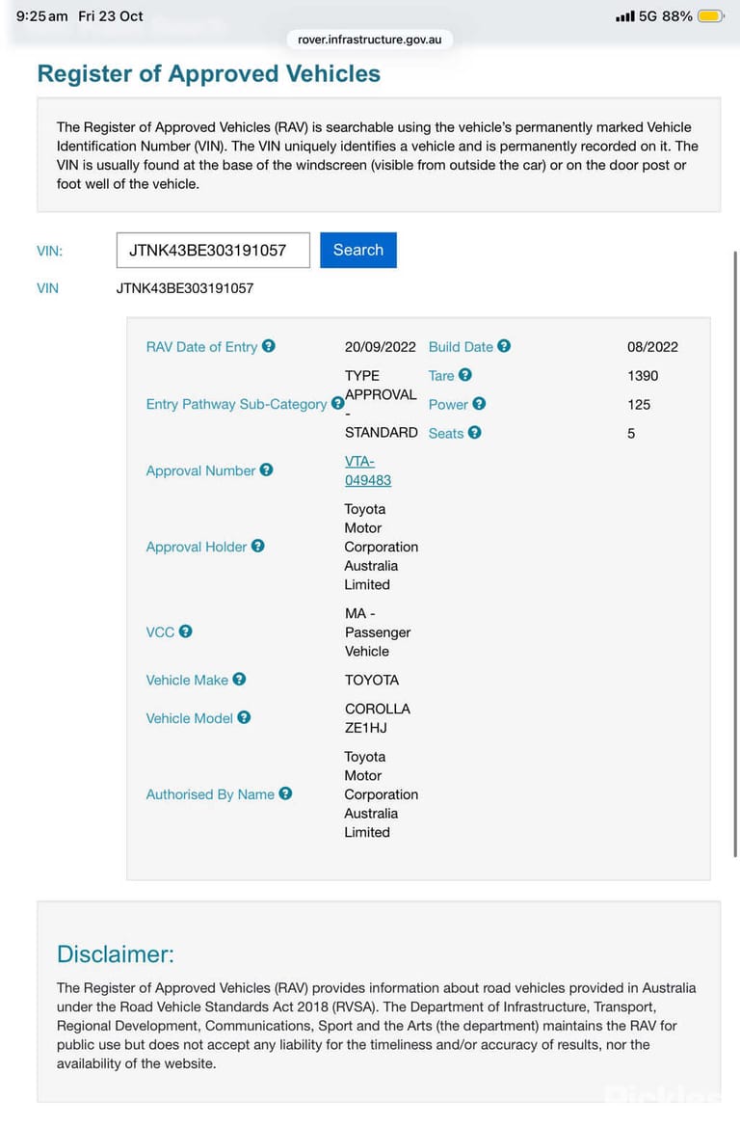The width and height of the screenshot is (740, 1127).
Task: Click the help icon beside Seats
Action: [x=475, y=432]
